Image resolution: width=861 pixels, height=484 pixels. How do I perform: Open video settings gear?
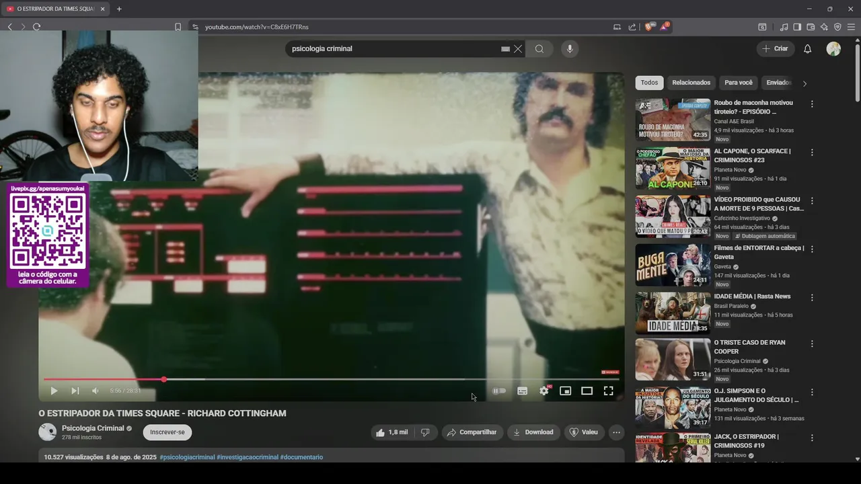(544, 391)
